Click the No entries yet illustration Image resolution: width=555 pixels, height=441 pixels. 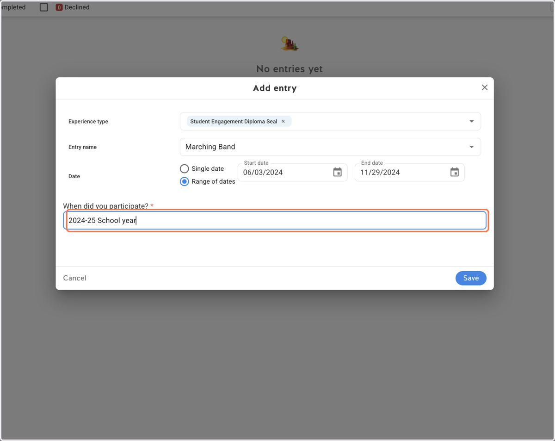click(x=290, y=43)
